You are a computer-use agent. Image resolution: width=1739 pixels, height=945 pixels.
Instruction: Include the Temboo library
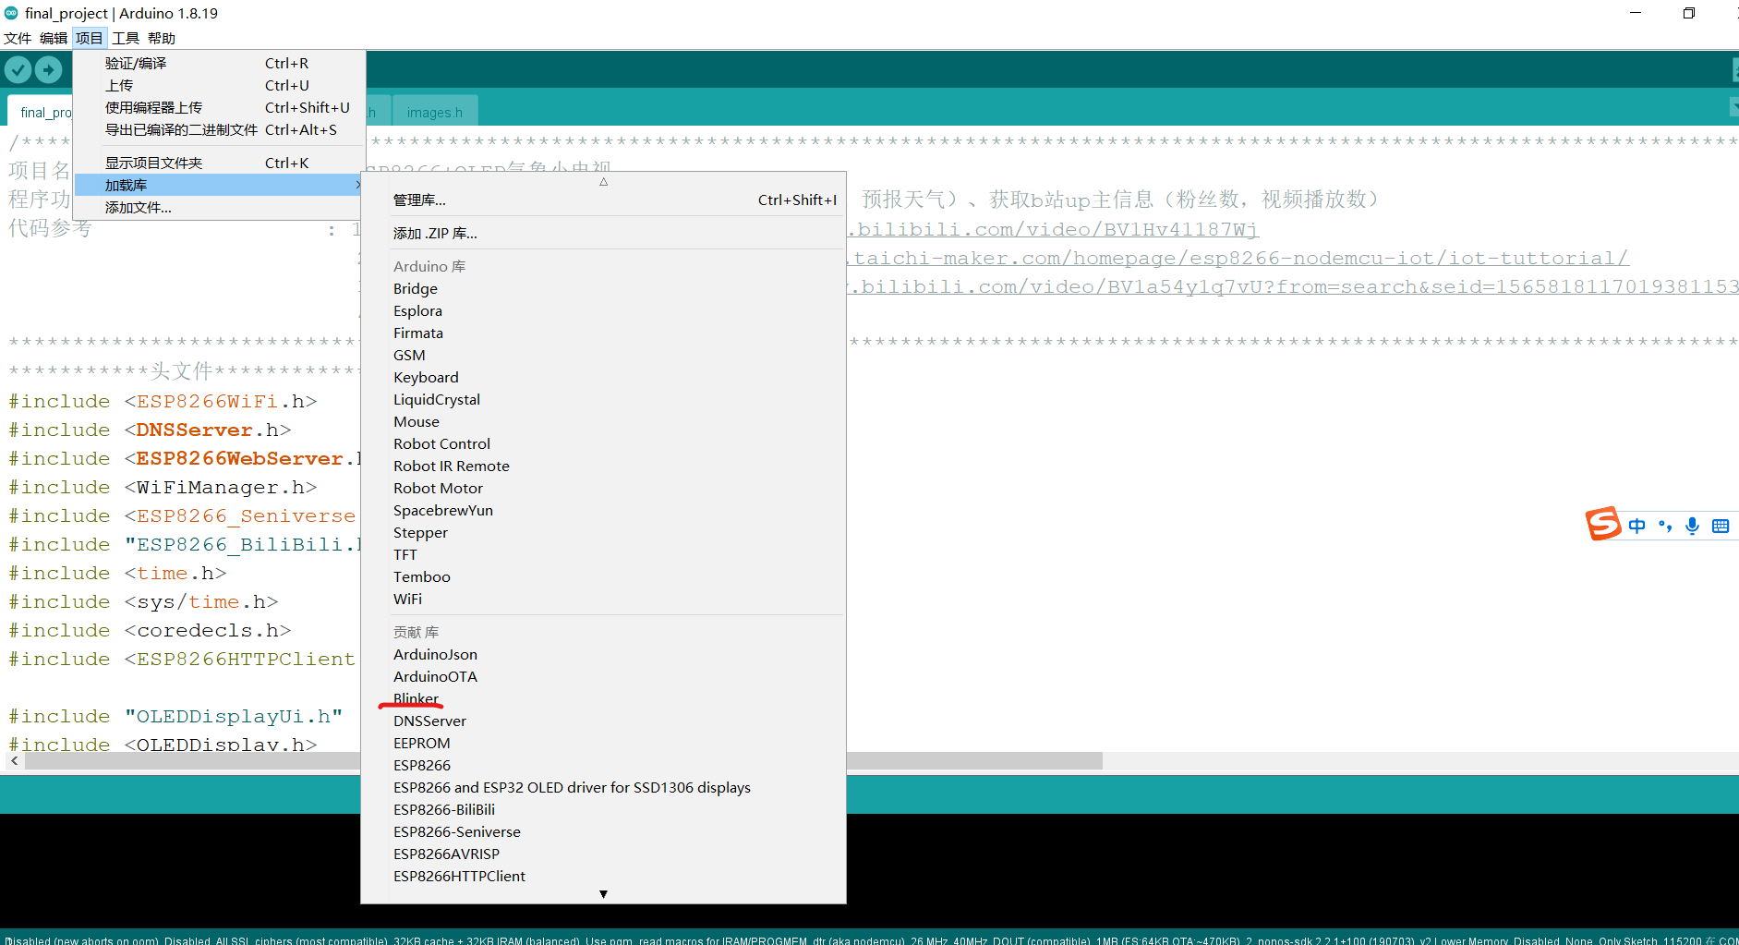(x=603, y=576)
